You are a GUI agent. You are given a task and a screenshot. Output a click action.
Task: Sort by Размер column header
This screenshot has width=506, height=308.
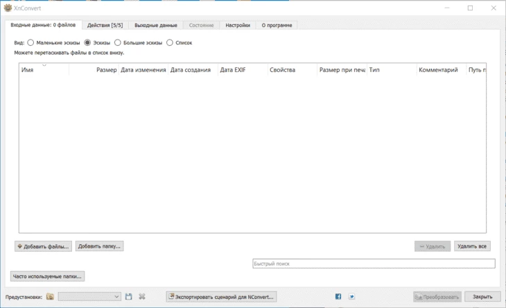[x=94, y=70]
